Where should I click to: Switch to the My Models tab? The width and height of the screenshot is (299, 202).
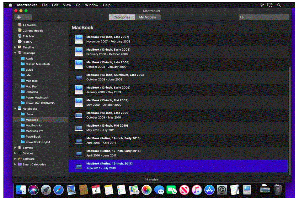tap(147, 17)
